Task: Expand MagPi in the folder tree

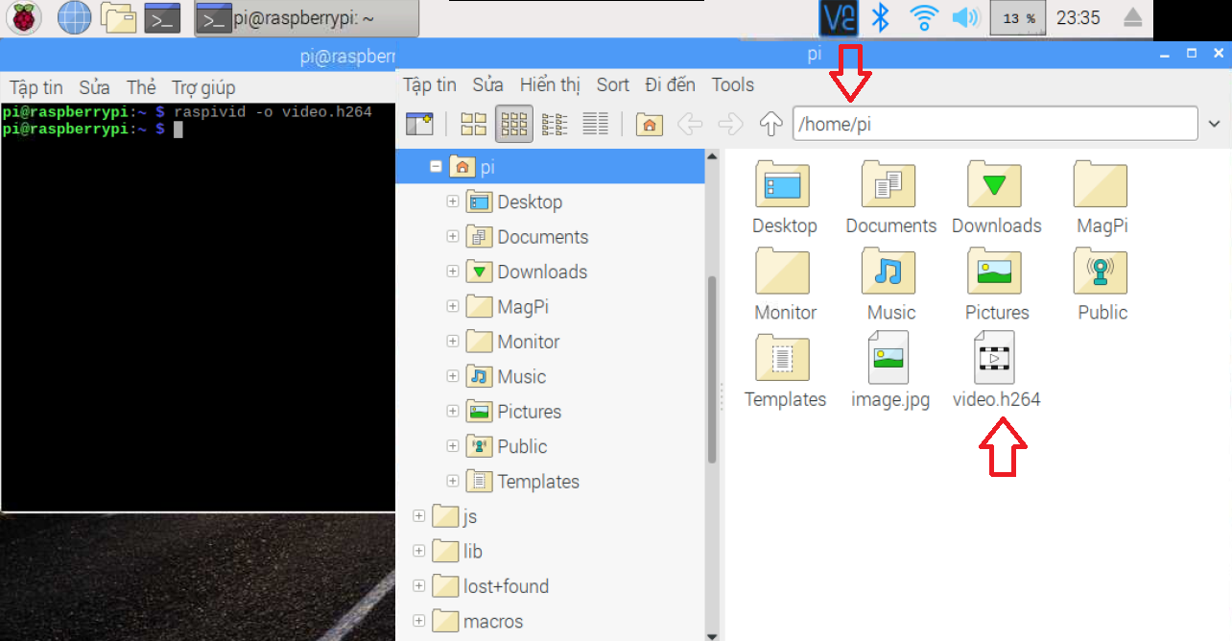Action: coord(453,307)
